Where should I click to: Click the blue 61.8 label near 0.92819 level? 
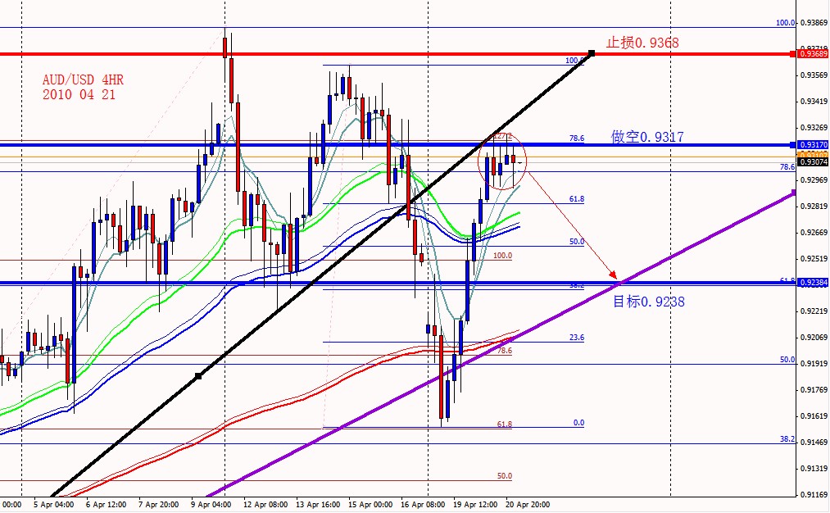pyautogui.click(x=577, y=199)
